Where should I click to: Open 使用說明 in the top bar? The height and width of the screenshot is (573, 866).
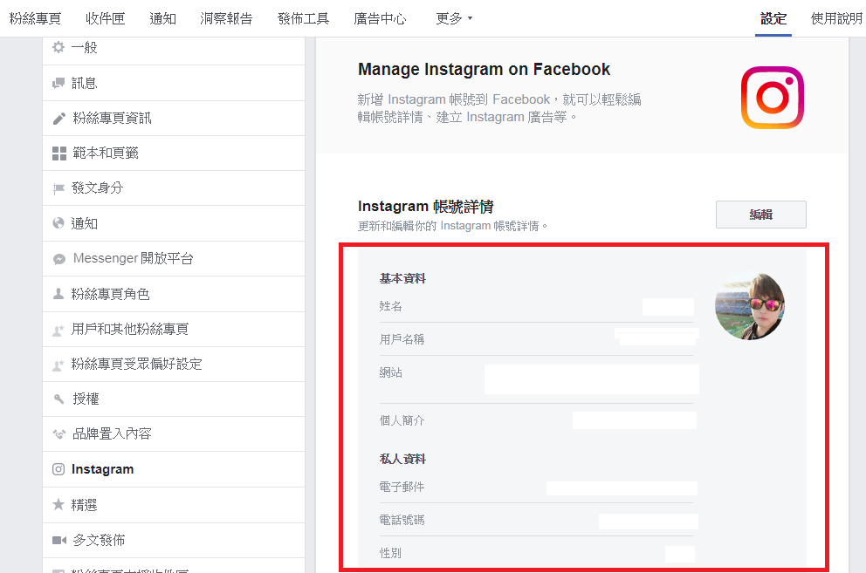(x=836, y=18)
